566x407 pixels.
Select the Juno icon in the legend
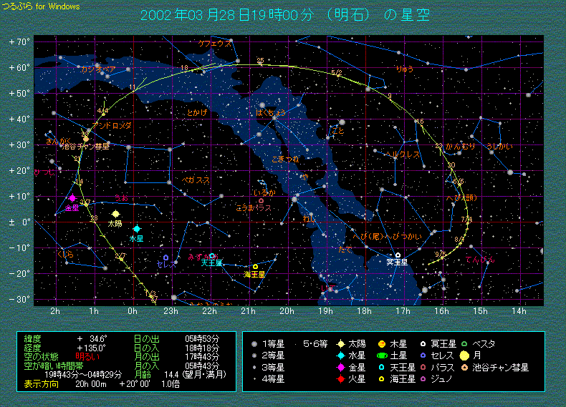423,379
